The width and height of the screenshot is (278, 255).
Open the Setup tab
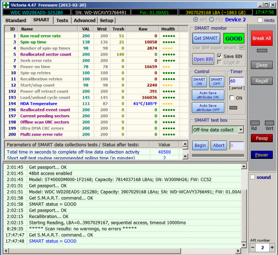(x=106, y=20)
